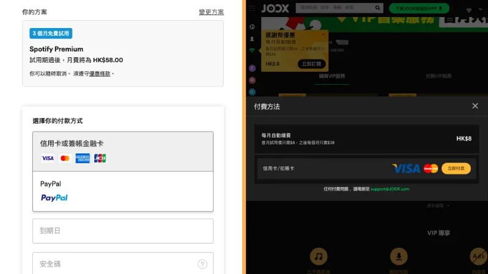Click the American Express card logo
This screenshot has width=488, height=274.
point(82,158)
